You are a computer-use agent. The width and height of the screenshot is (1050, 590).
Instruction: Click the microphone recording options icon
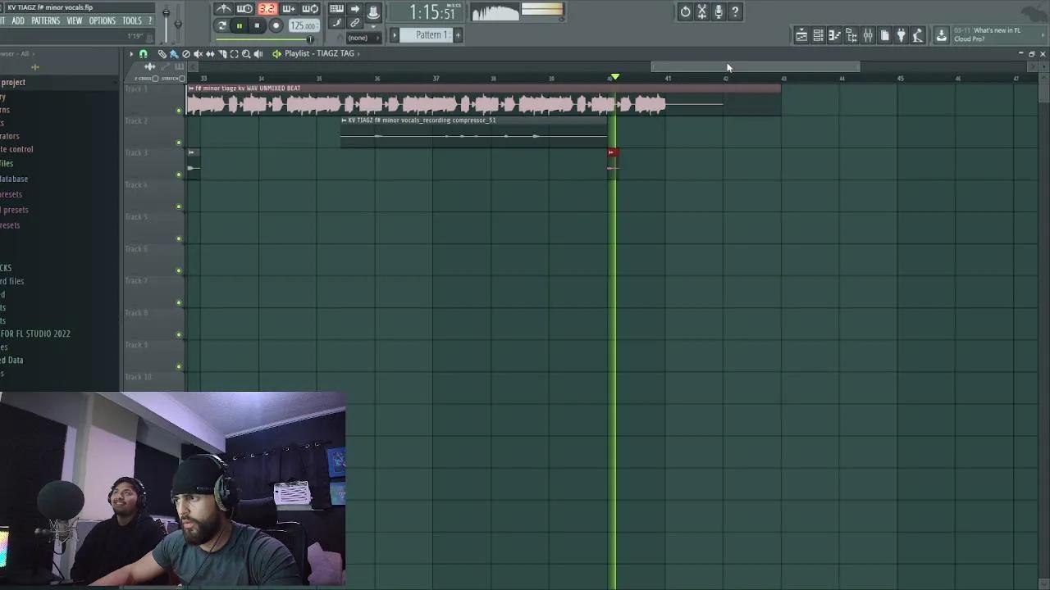pos(719,11)
